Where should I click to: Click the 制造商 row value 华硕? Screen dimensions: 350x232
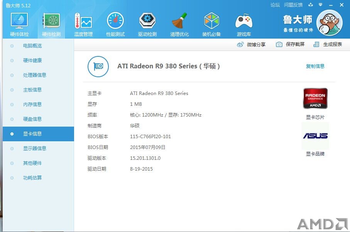tap(135, 126)
